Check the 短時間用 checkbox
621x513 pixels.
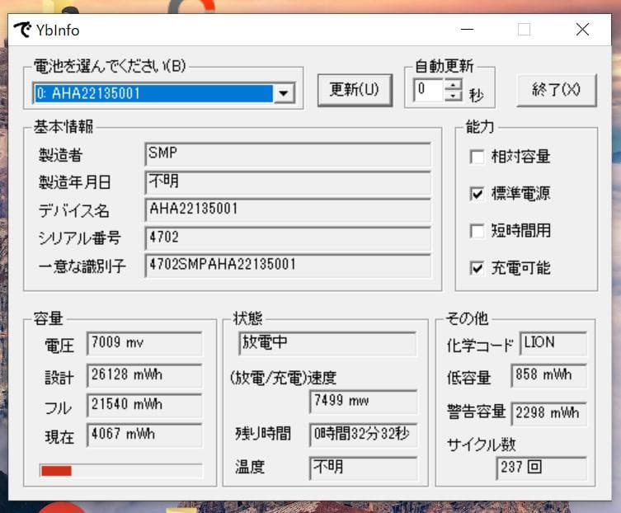[x=477, y=231]
